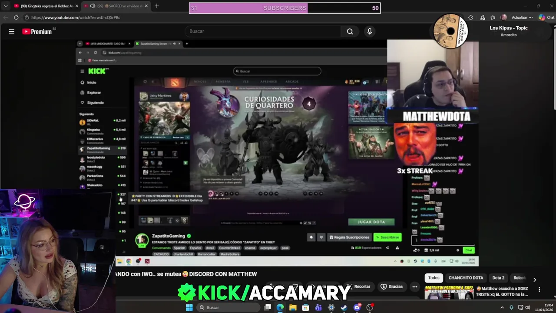Click Explorar in the video's Kick sidebar
The height and width of the screenshot is (313, 556).
[x=91, y=93]
